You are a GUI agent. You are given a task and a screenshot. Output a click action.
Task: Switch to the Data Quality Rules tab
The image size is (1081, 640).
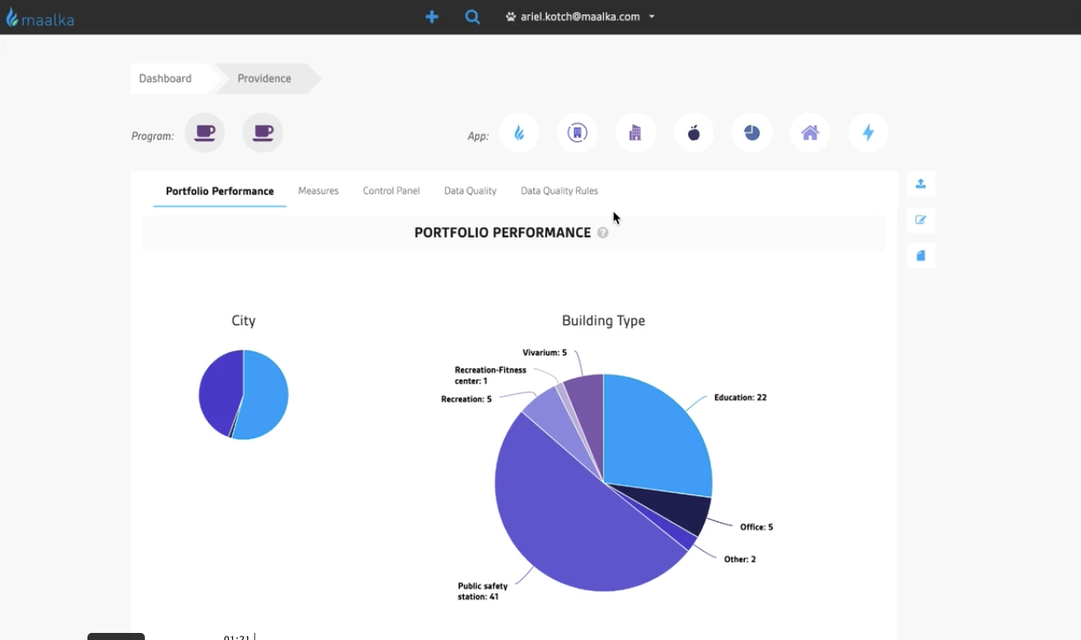[559, 191]
